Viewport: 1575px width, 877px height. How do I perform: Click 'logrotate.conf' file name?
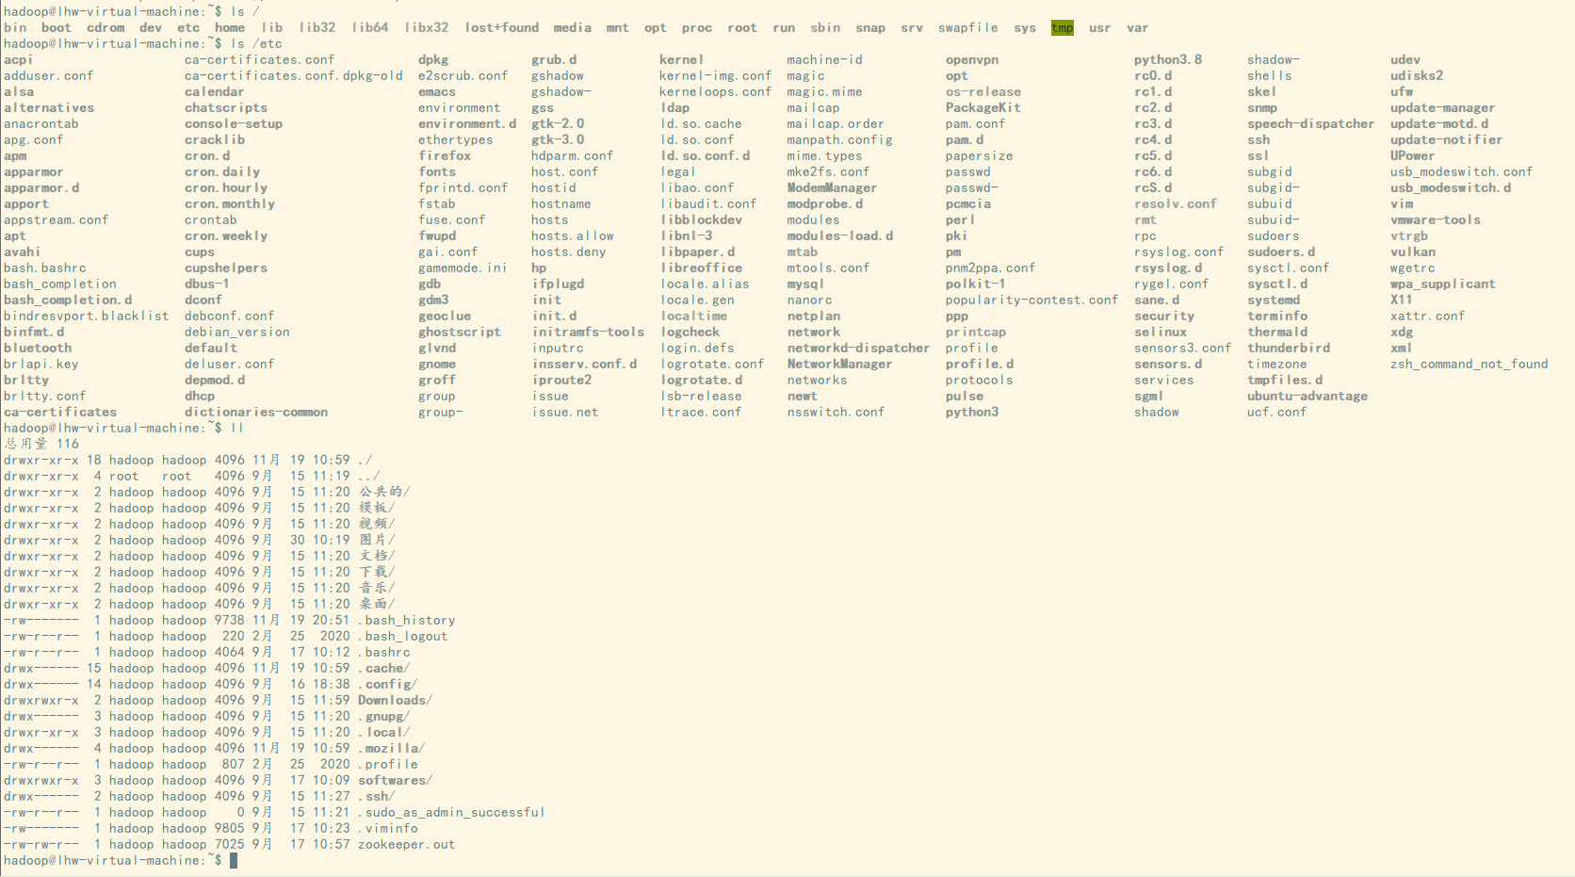712,365
